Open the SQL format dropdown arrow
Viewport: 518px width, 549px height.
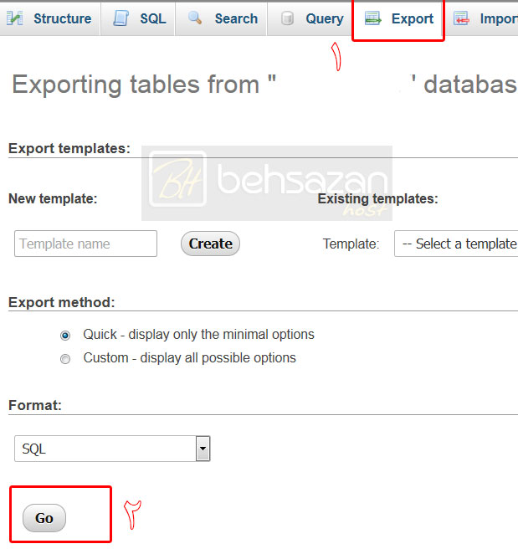click(x=203, y=449)
